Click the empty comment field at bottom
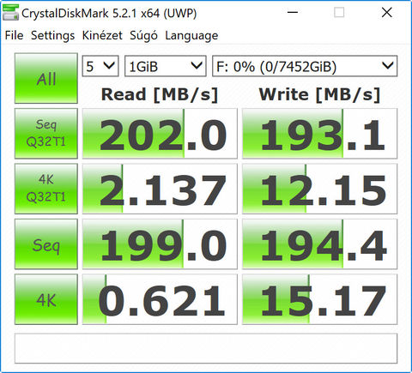 [206, 348]
